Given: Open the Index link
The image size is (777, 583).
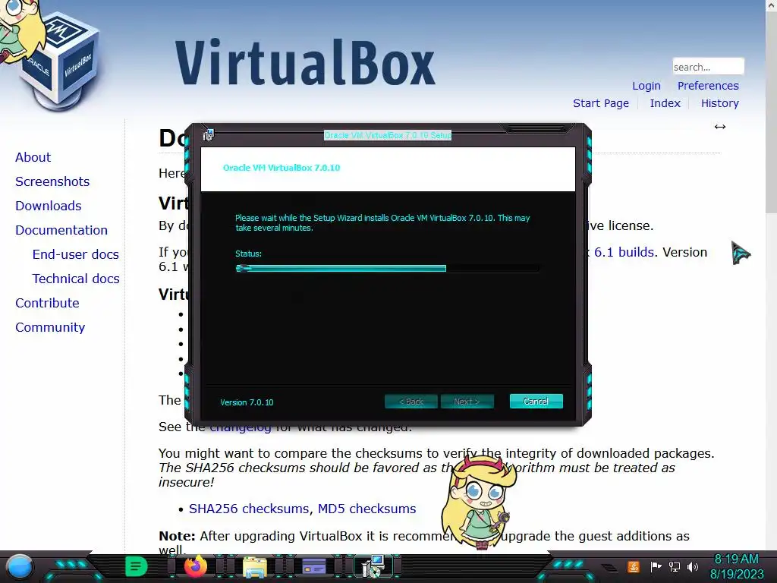Looking at the screenshot, I should [x=665, y=103].
